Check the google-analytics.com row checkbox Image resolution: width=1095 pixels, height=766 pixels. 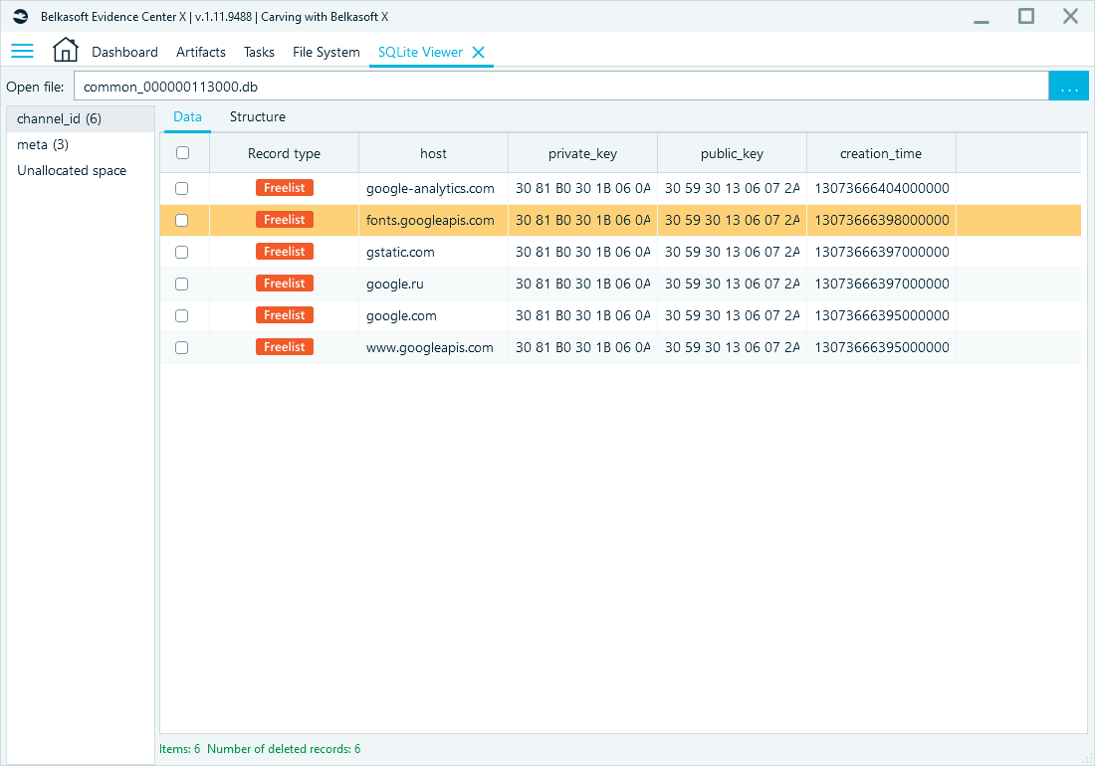[x=181, y=188]
